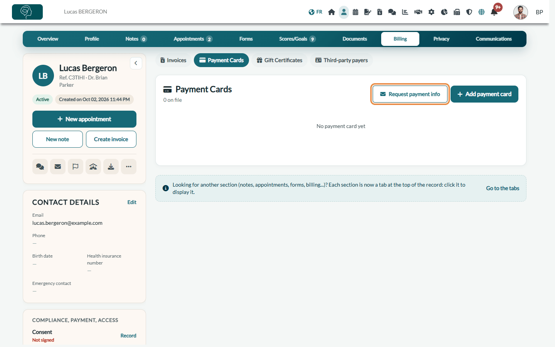The image size is (555, 347).
Task: Click the BP user initials
Action: pyautogui.click(x=539, y=12)
